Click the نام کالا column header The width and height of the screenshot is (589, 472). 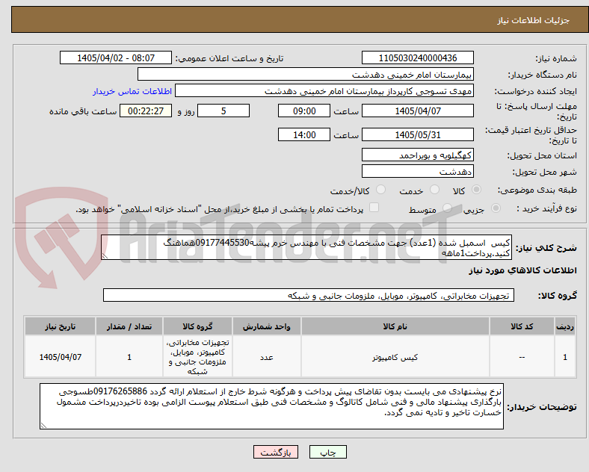click(x=395, y=326)
